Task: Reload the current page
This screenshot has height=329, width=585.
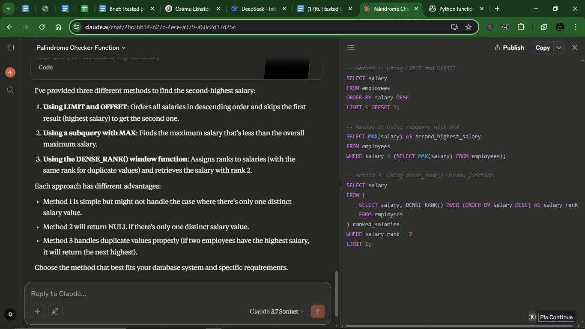Action: [x=42, y=27]
